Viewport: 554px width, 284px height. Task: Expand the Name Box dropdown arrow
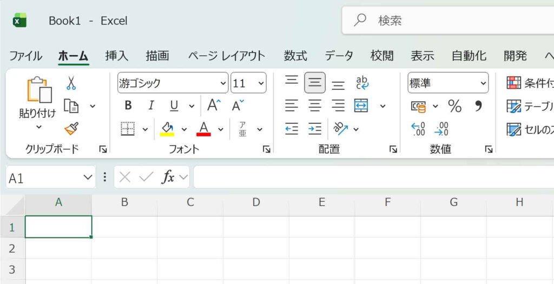point(88,177)
